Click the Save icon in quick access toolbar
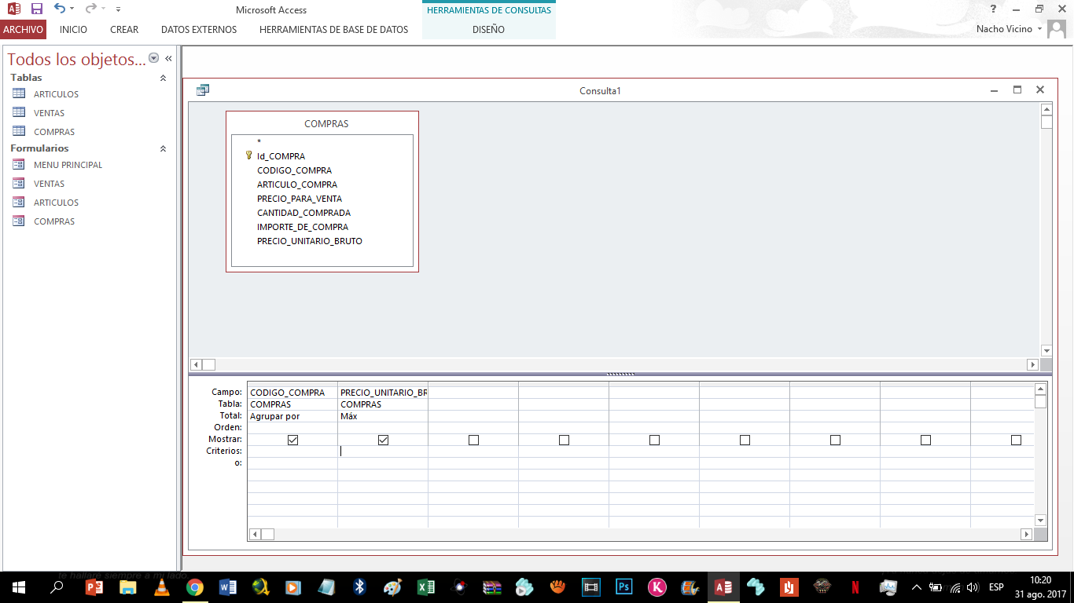Screen dimensions: 1074x603 pyautogui.click(x=37, y=9)
